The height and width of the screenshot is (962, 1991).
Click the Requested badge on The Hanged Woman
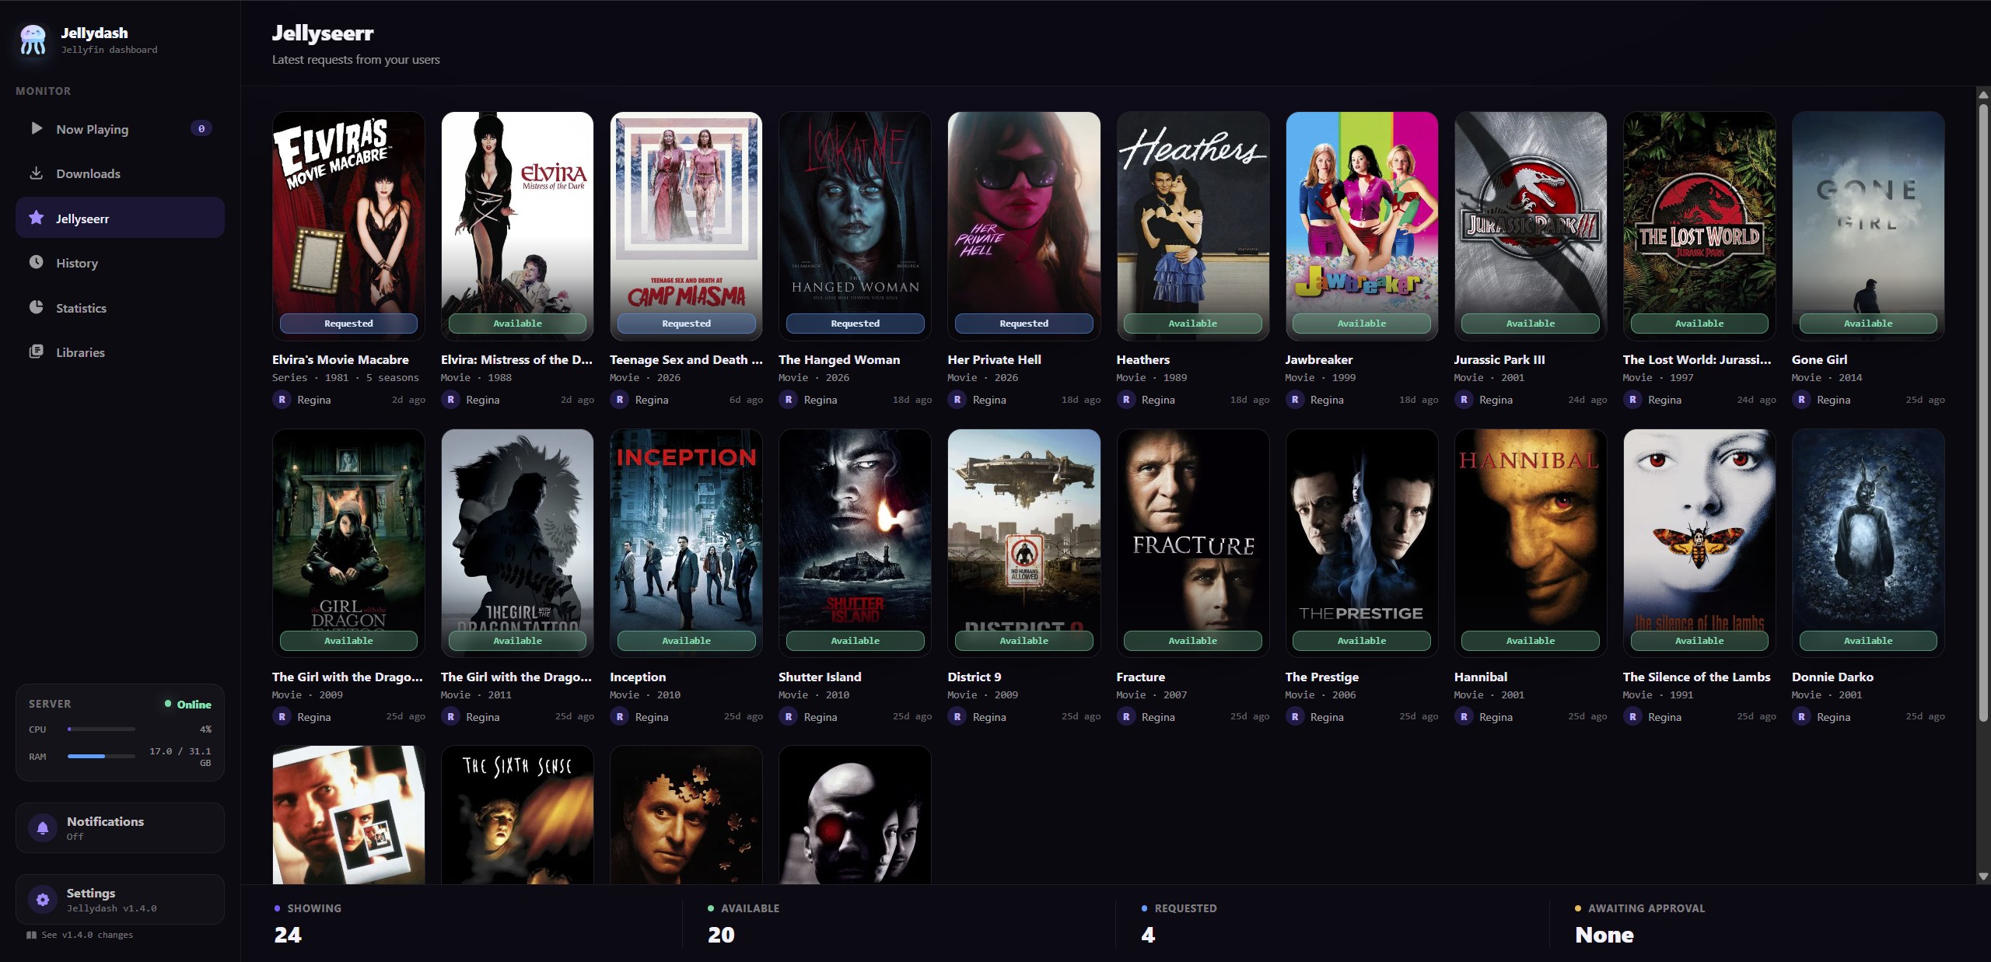855,324
